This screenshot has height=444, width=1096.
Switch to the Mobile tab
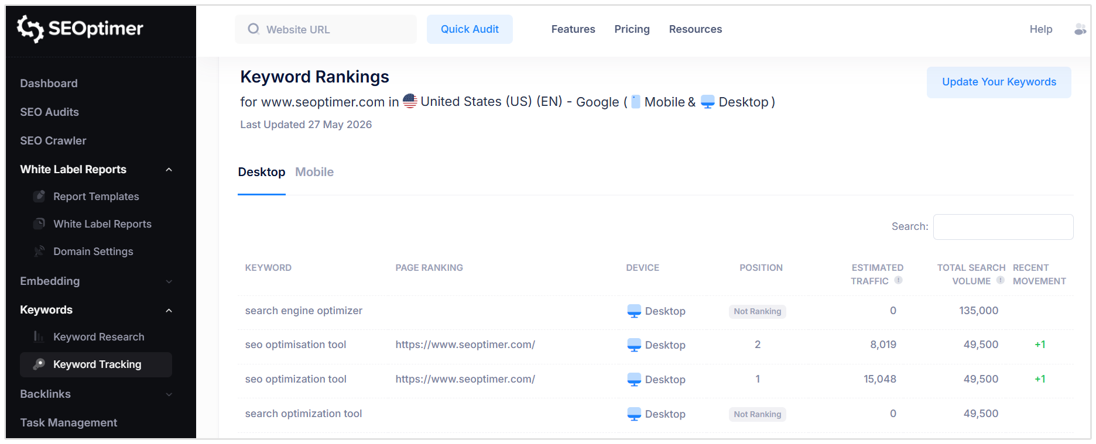(314, 172)
